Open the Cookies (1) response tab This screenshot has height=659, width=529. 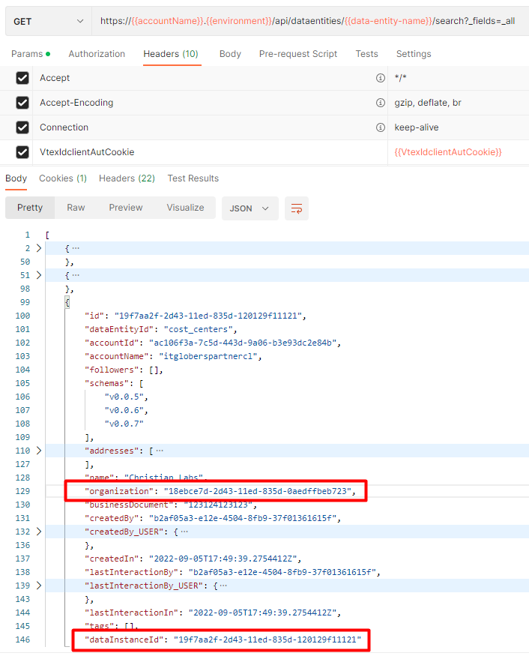pos(63,178)
